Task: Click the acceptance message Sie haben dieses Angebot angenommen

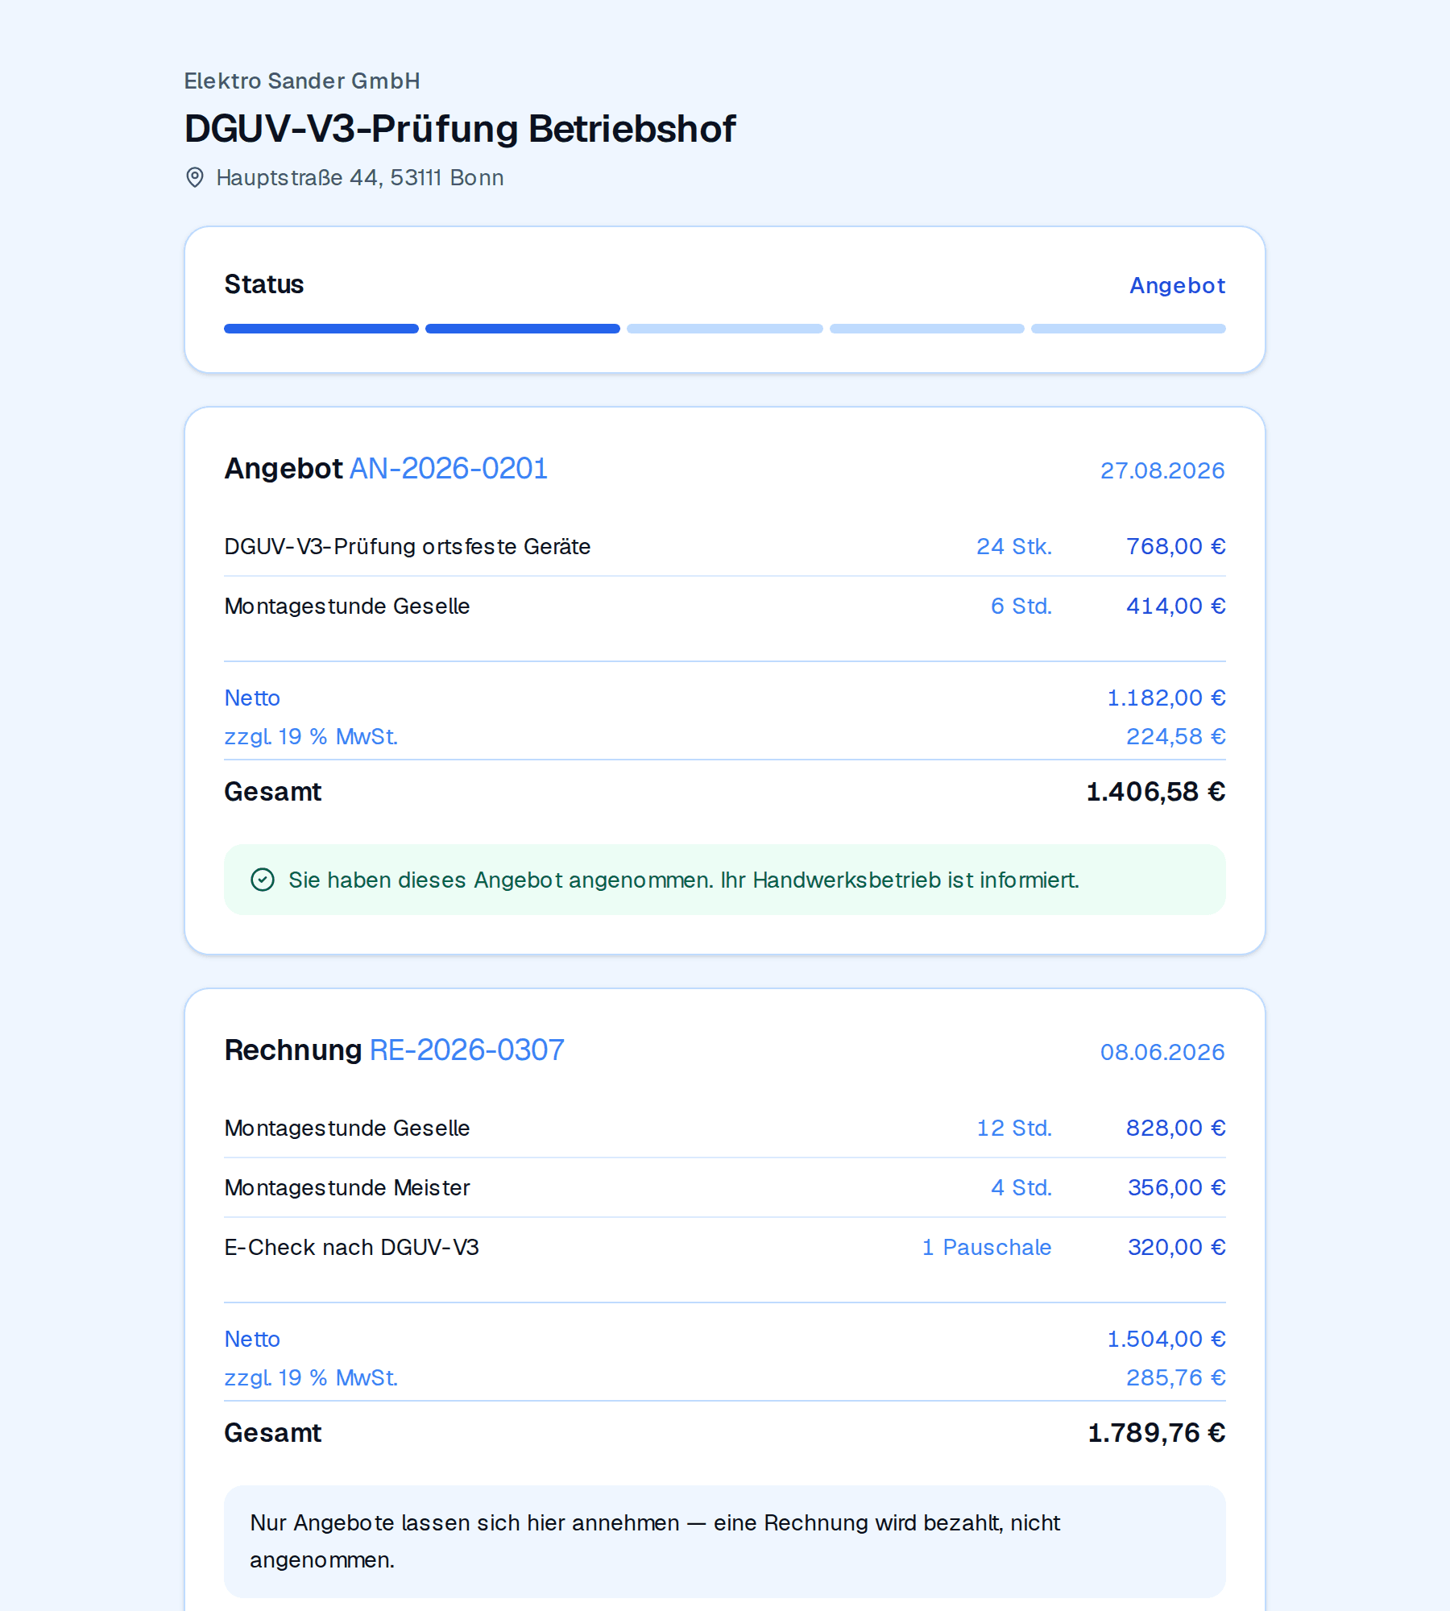Action: pyautogui.click(x=684, y=880)
